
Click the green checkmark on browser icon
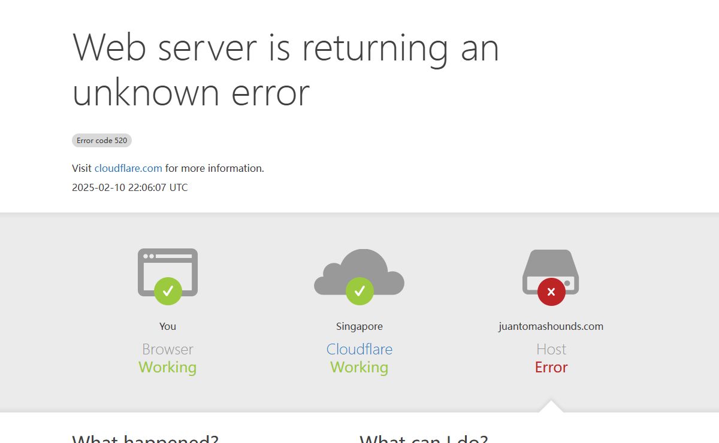tap(168, 292)
